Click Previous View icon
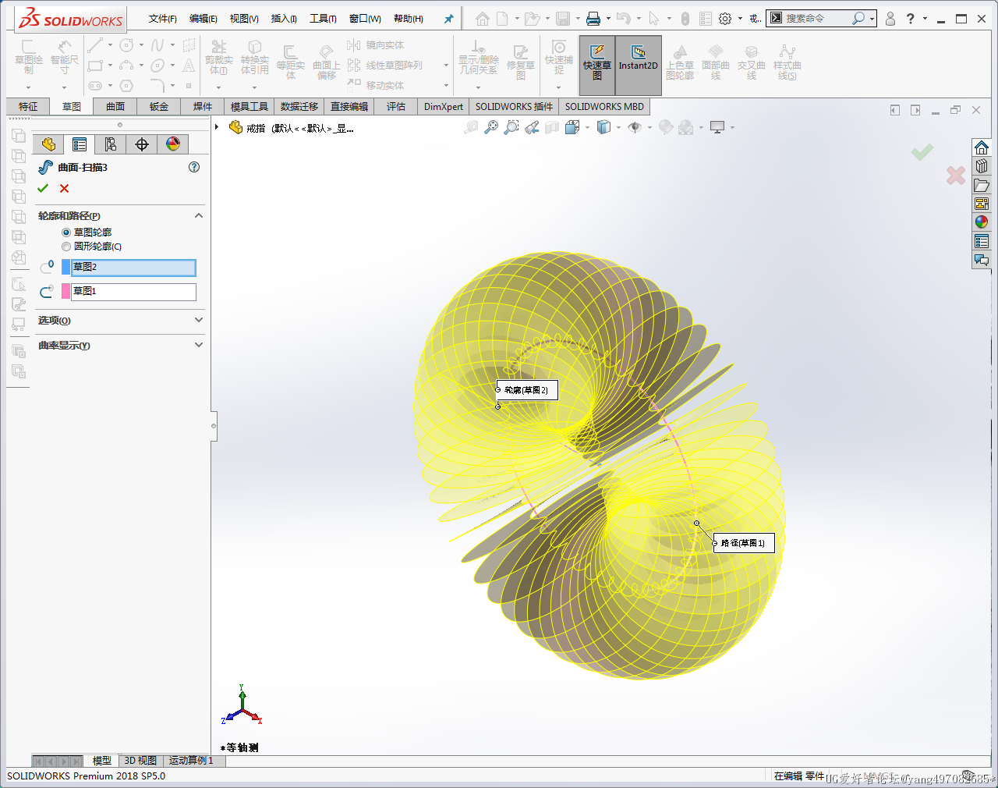The width and height of the screenshot is (998, 788). [x=532, y=127]
